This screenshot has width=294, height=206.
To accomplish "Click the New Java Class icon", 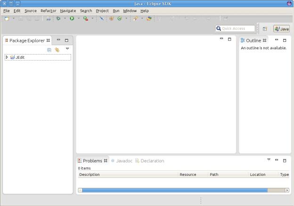I will point(120,18).
